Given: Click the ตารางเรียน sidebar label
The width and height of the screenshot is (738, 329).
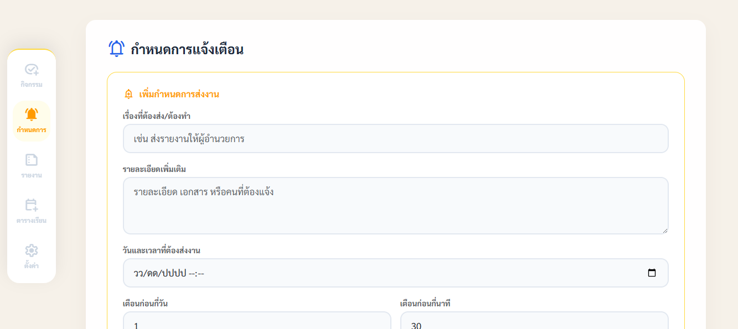Looking at the screenshot, I should coord(32,221).
